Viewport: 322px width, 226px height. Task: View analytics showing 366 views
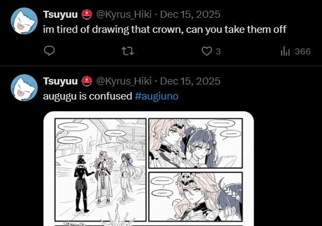pyautogui.click(x=296, y=51)
